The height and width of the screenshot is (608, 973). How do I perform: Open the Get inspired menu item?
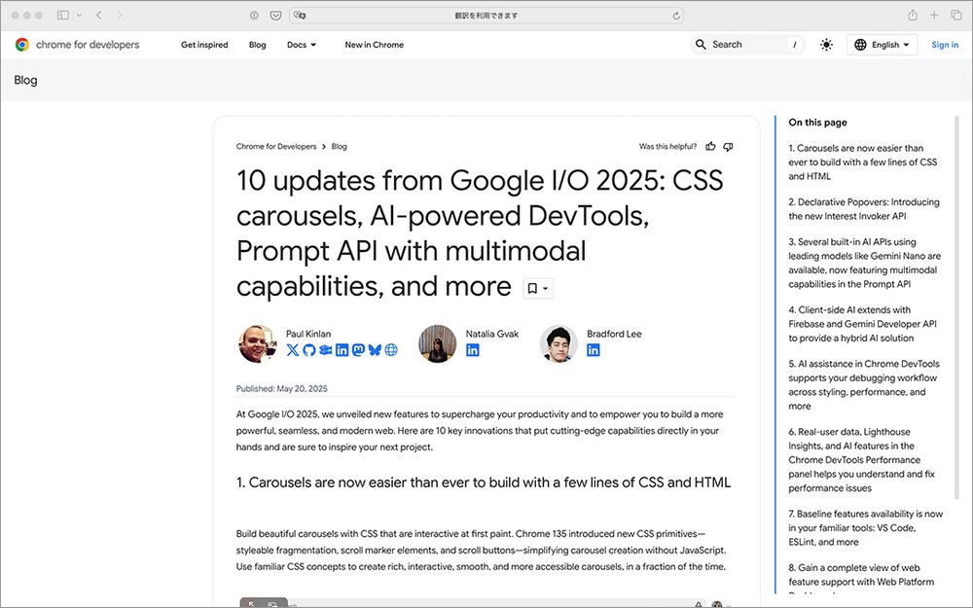tap(204, 45)
